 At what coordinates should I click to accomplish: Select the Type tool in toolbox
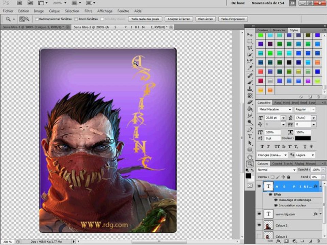coord(250,136)
